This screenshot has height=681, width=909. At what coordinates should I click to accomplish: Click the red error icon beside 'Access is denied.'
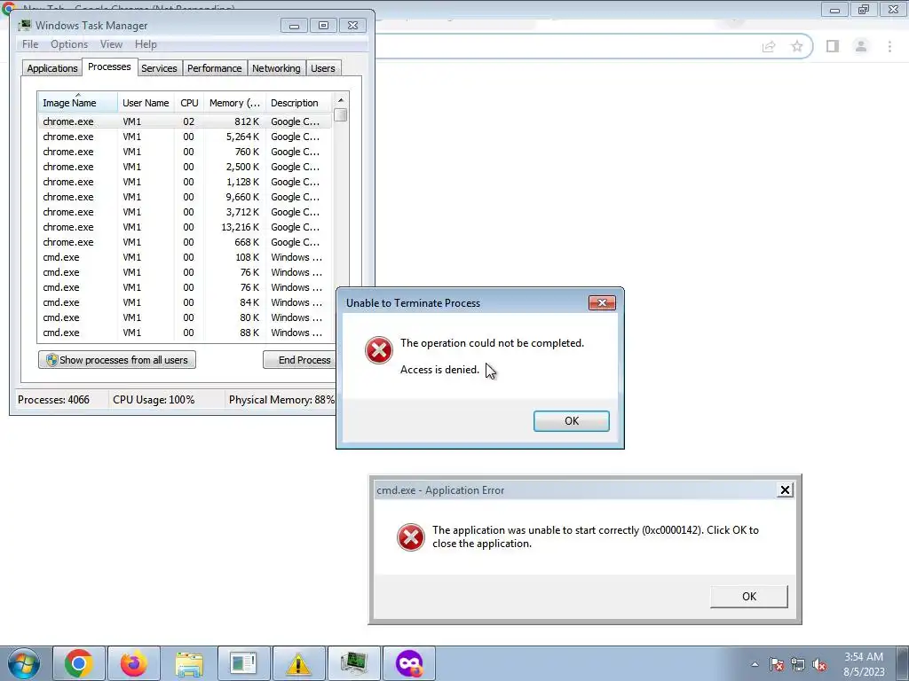pyautogui.click(x=378, y=350)
